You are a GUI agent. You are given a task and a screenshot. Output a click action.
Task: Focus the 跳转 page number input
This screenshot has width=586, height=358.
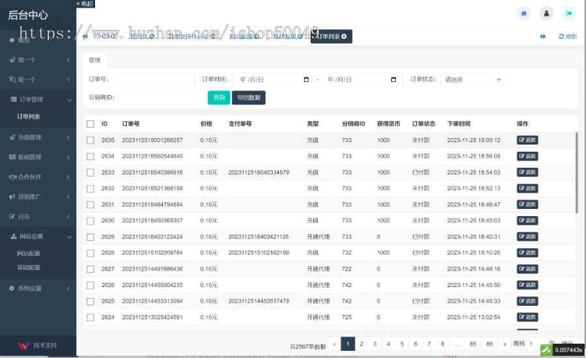pos(537,344)
